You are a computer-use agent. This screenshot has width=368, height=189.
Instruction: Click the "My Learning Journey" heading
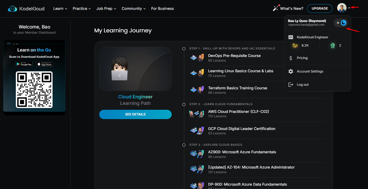123,31
